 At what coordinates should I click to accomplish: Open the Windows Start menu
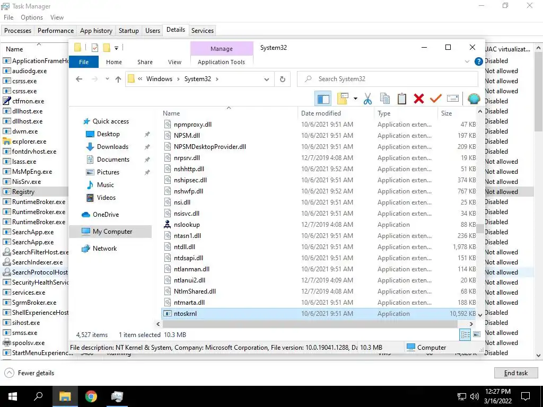[x=13, y=396]
